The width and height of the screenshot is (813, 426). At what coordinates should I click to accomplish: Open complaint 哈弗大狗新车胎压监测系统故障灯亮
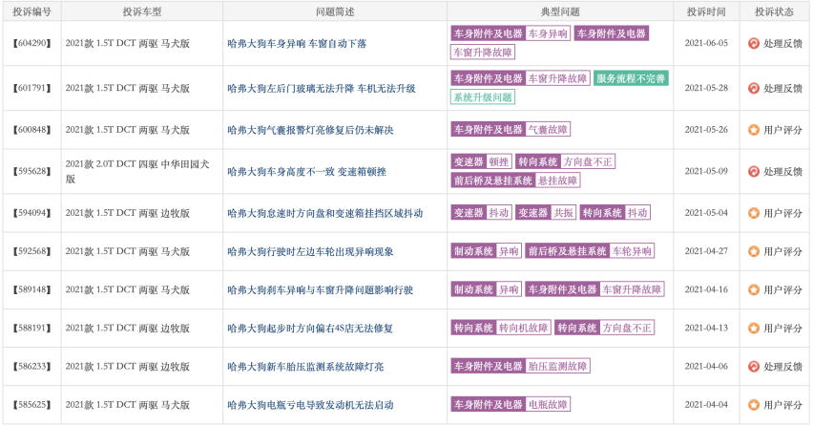[305, 367]
